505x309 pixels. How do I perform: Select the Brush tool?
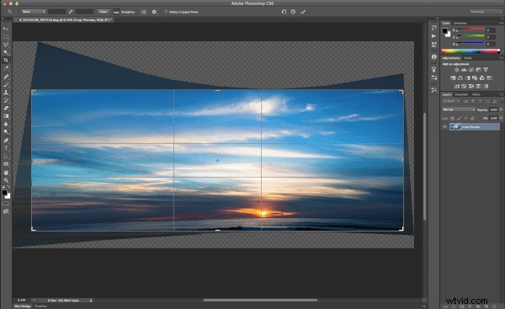coord(6,84)
